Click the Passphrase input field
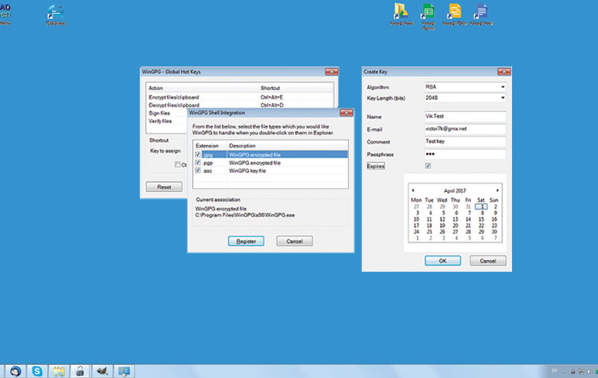 pos(465,154)
